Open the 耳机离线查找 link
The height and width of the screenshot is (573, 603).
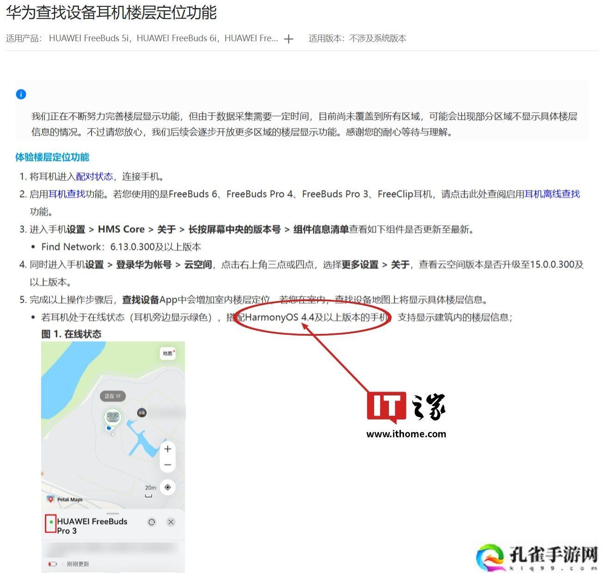tap(552, 194)
